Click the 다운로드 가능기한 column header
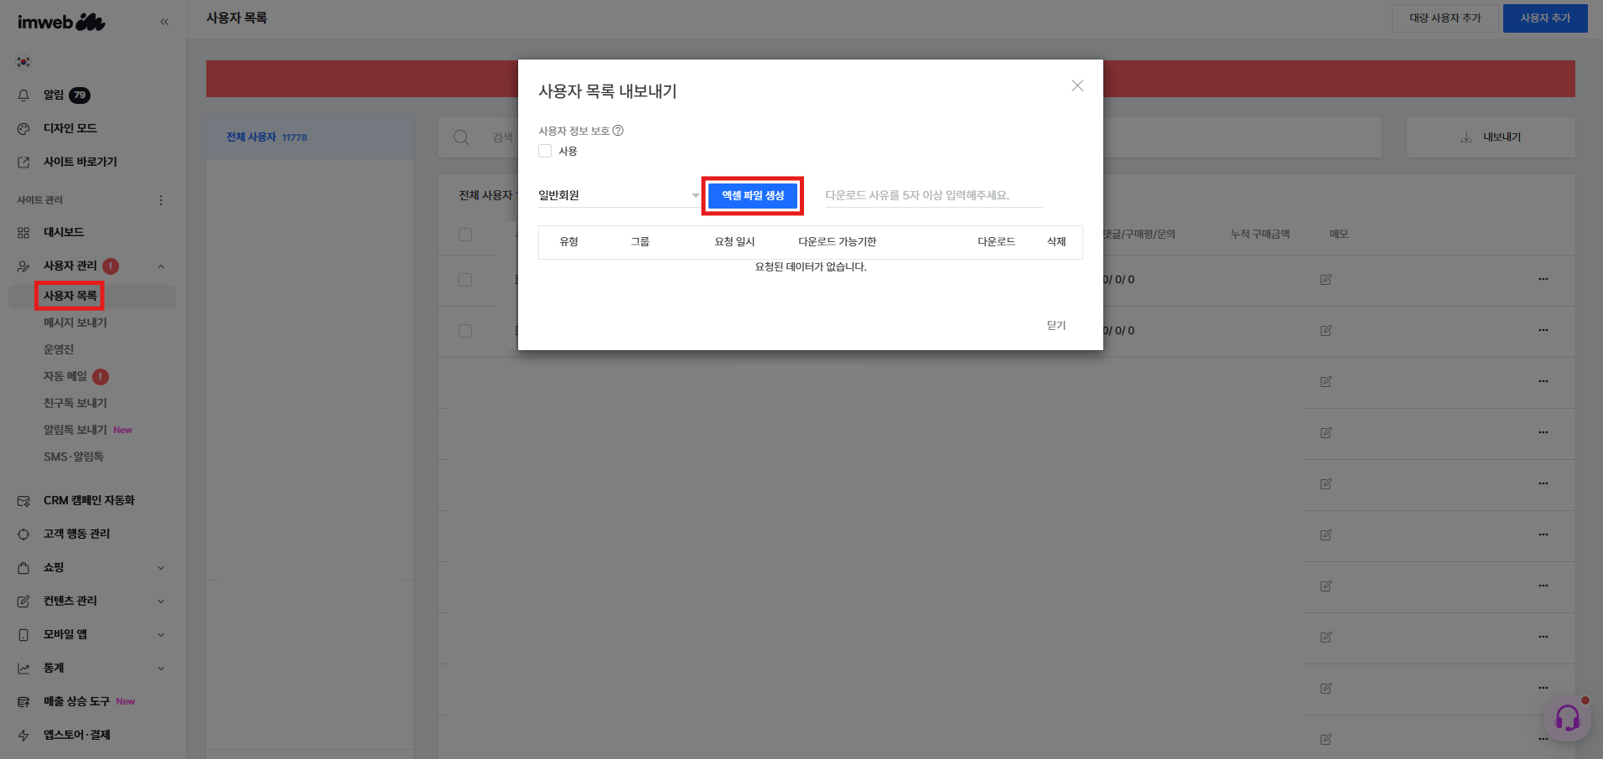The height and width of the screenshot is (759, 1603). [837, 241]
